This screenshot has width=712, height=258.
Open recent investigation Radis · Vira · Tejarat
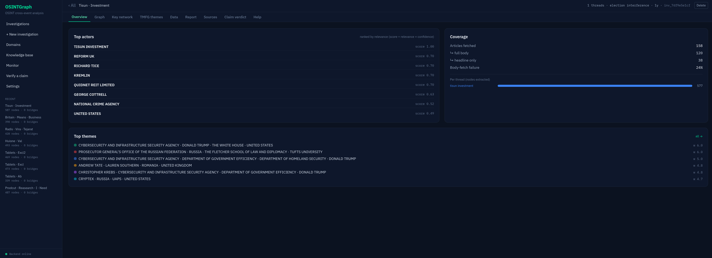click(x=31, y=131)
